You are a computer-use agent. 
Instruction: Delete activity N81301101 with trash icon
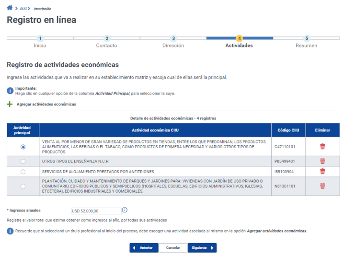pos(322,186)
